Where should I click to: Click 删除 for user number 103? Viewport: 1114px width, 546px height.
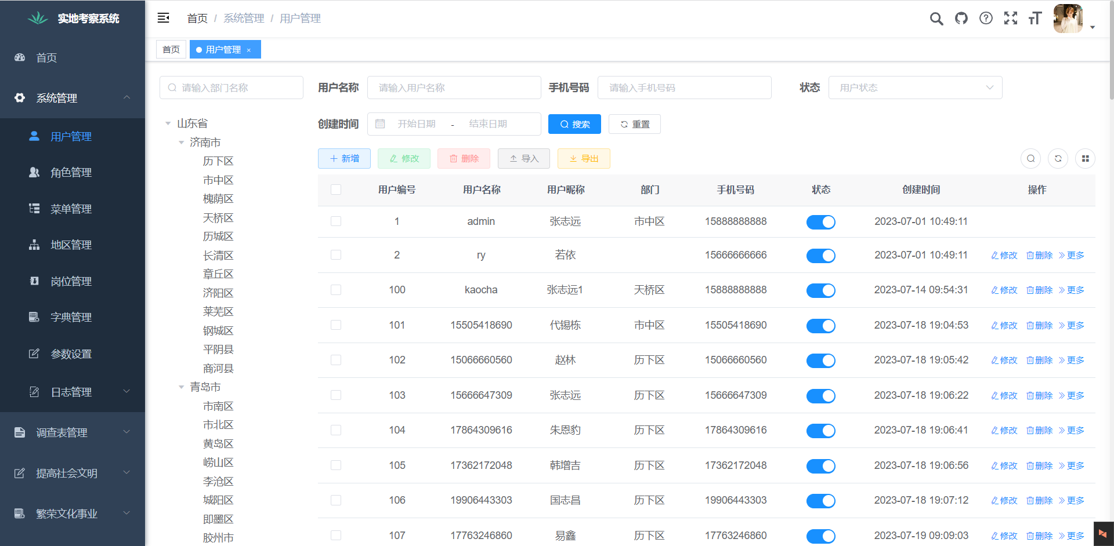tap(1039, 395)
